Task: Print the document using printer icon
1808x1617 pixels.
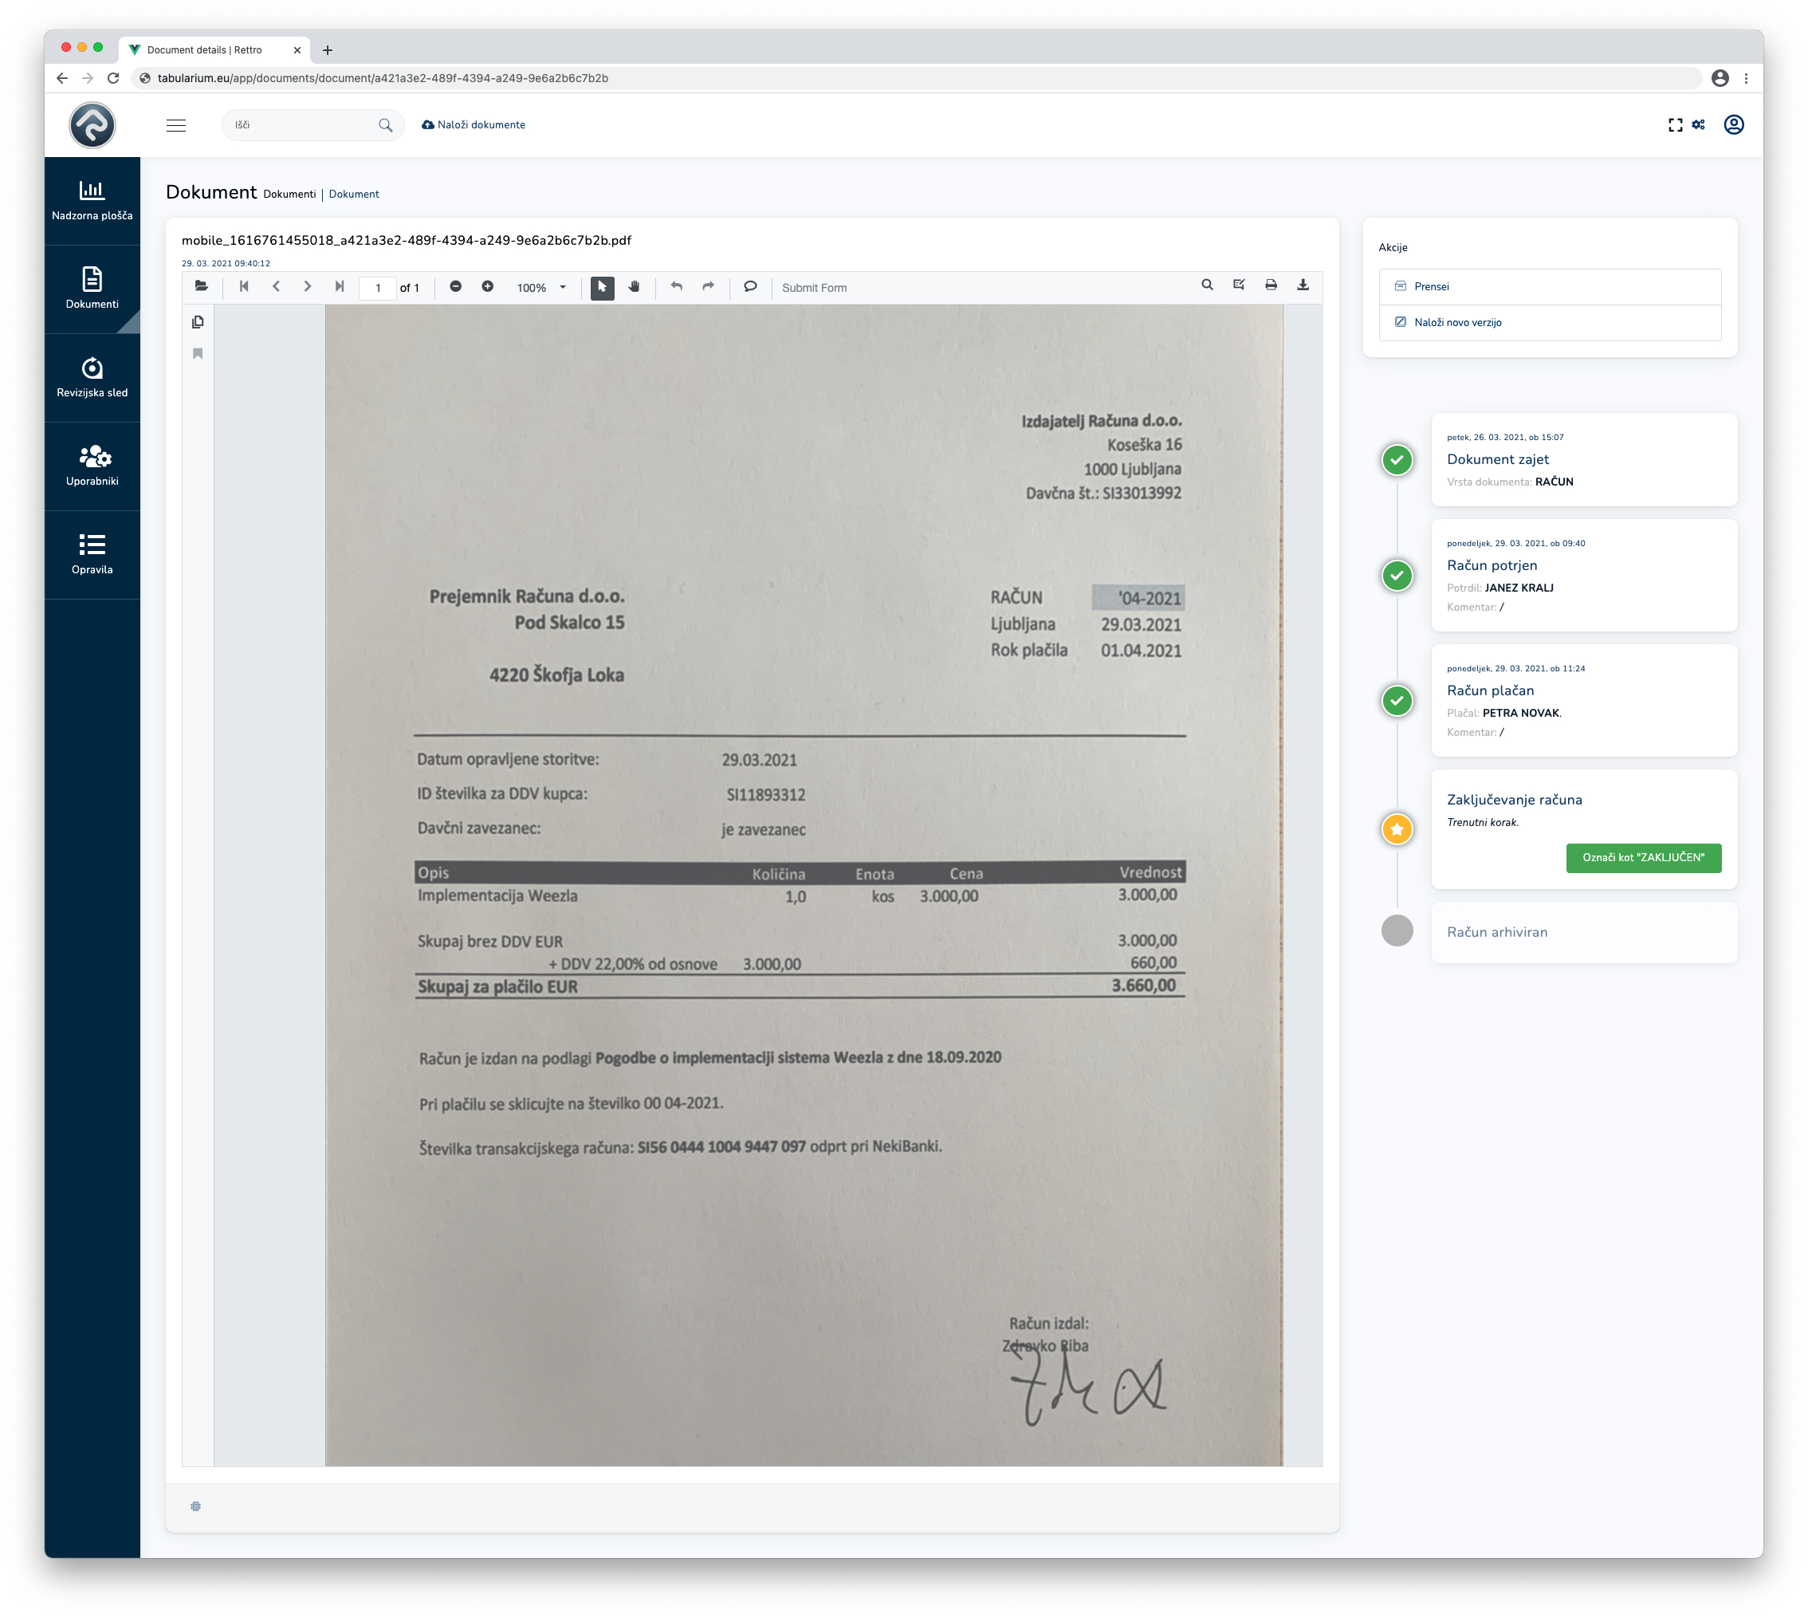Action: pos(1271,285)
